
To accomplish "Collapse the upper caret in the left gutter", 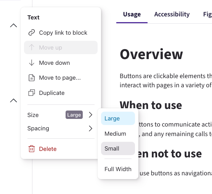I will (x=13, y=26).
